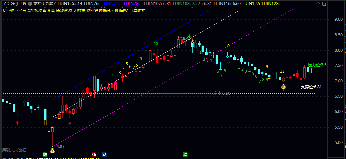Open the 稀缺资源 concept tag
Viewport: 346px width, 159px height.
[x=64, y=11]
